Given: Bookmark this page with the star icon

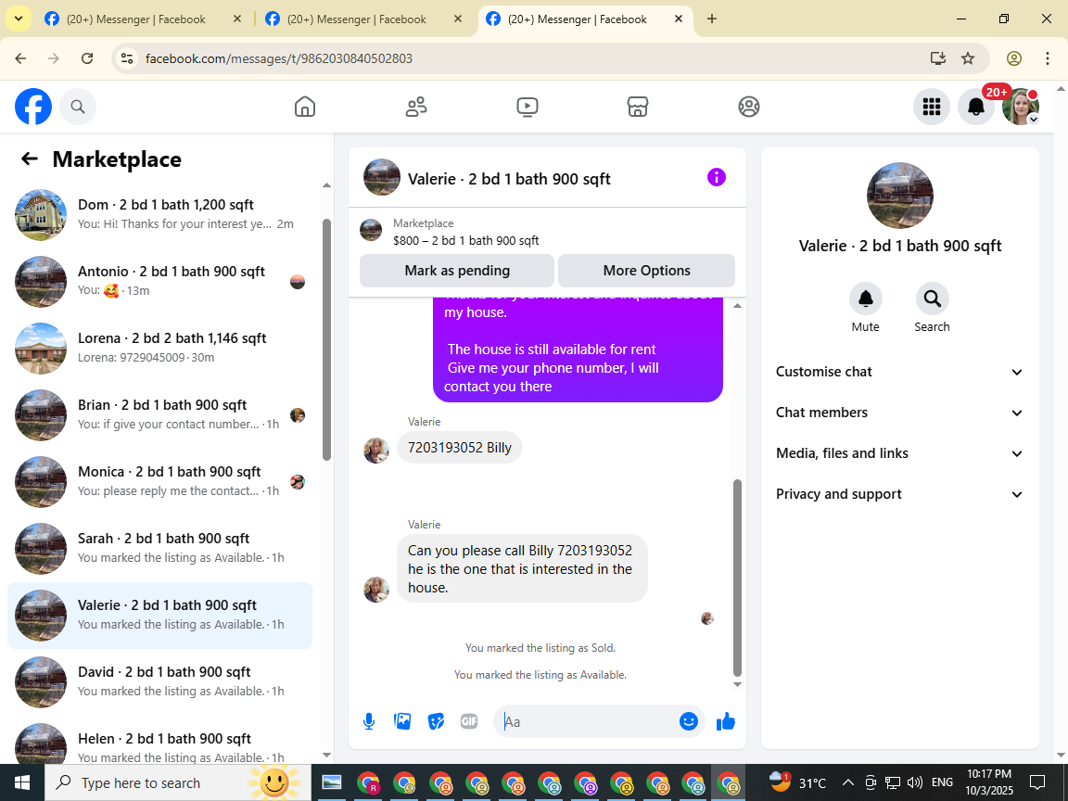Looking at the screenshot, I should click(x=968, y=58).
